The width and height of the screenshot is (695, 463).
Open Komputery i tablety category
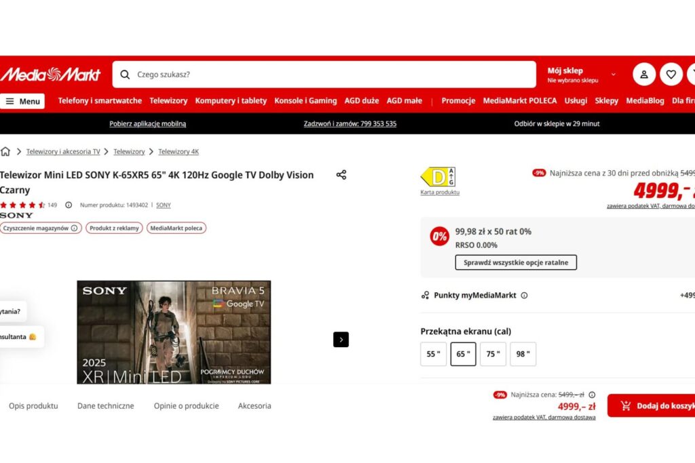coord(231,101)
